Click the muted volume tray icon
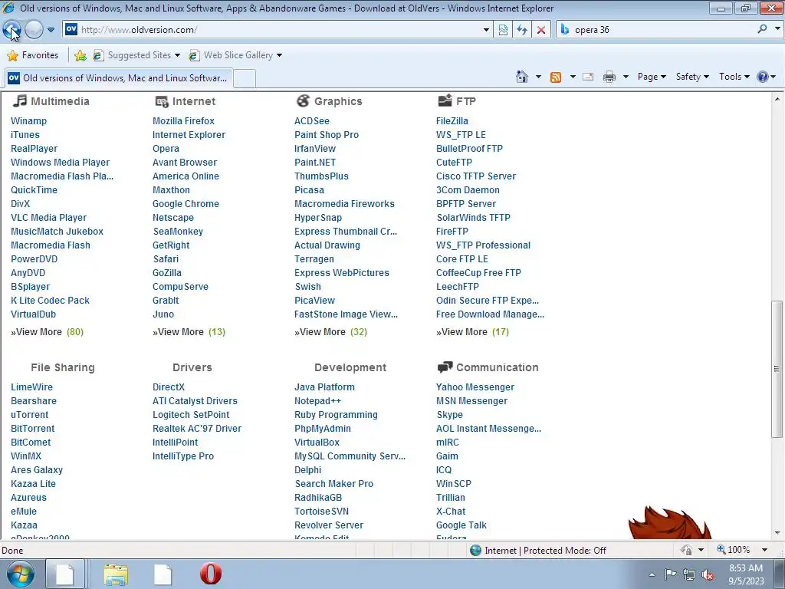This screenshot has width=785, height=589. click(708, 574)
